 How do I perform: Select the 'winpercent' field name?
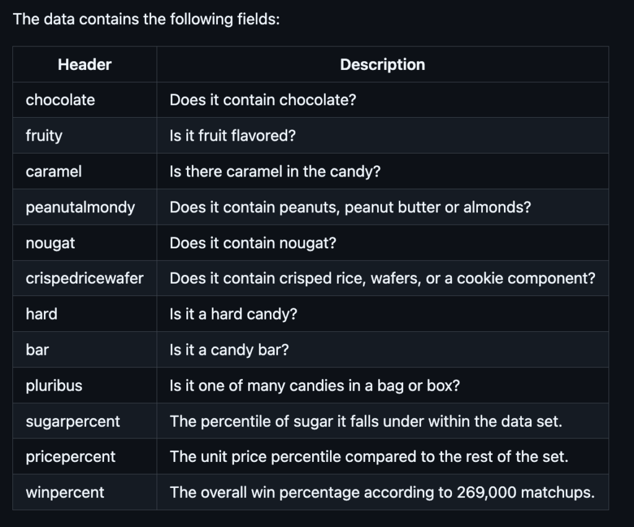pos(65,492)
